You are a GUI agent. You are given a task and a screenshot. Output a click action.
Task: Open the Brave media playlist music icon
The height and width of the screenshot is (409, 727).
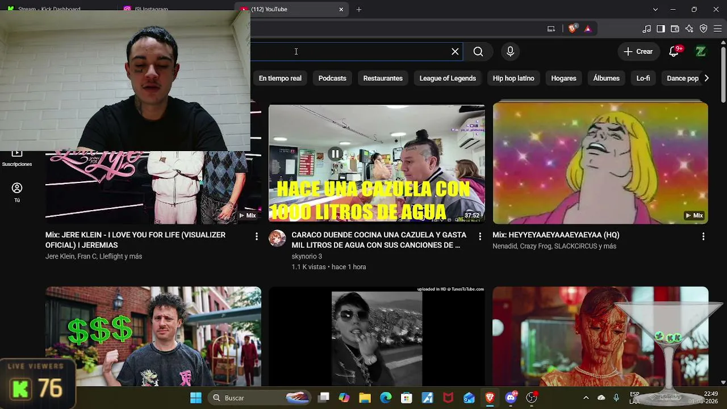(x=647, y=28)
